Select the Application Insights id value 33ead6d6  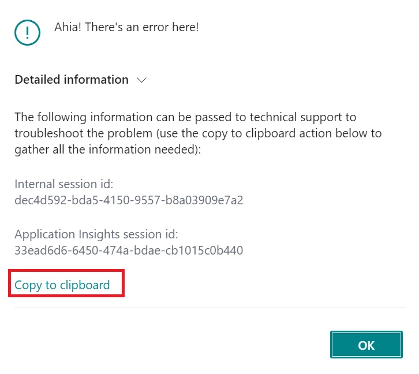point(129,250)
